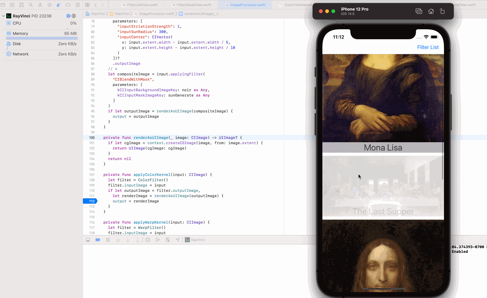
Task: Toggle the breakpoint on line 112
Action: coord(90,201)
